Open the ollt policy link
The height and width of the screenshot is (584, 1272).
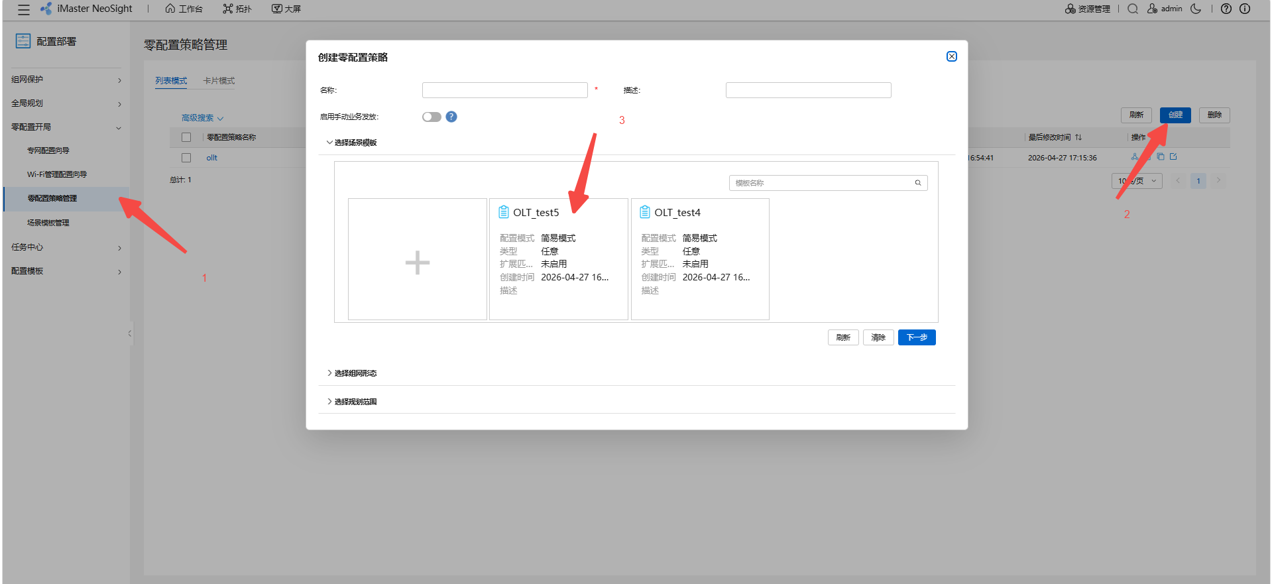pyautogui.click(x=211, y=158)
